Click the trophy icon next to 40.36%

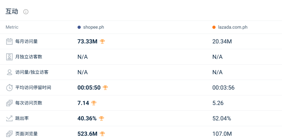[102, 118]
